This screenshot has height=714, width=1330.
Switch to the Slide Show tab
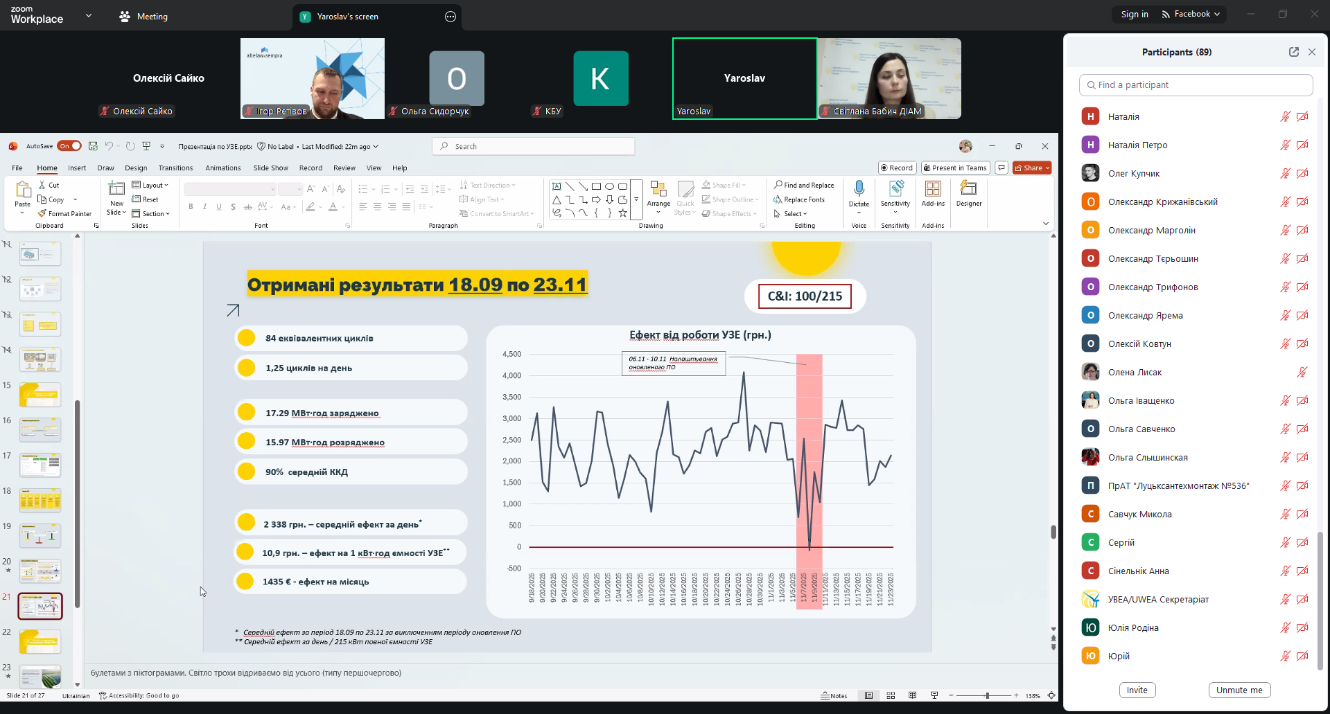pos(270,168)
